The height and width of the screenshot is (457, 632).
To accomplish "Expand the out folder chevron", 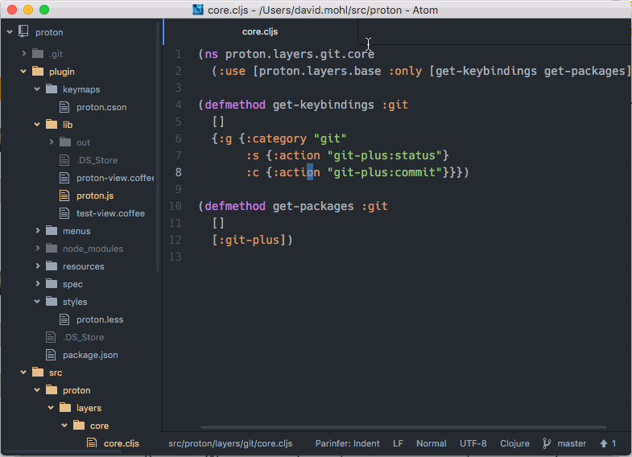I will [x=52, y=142].
